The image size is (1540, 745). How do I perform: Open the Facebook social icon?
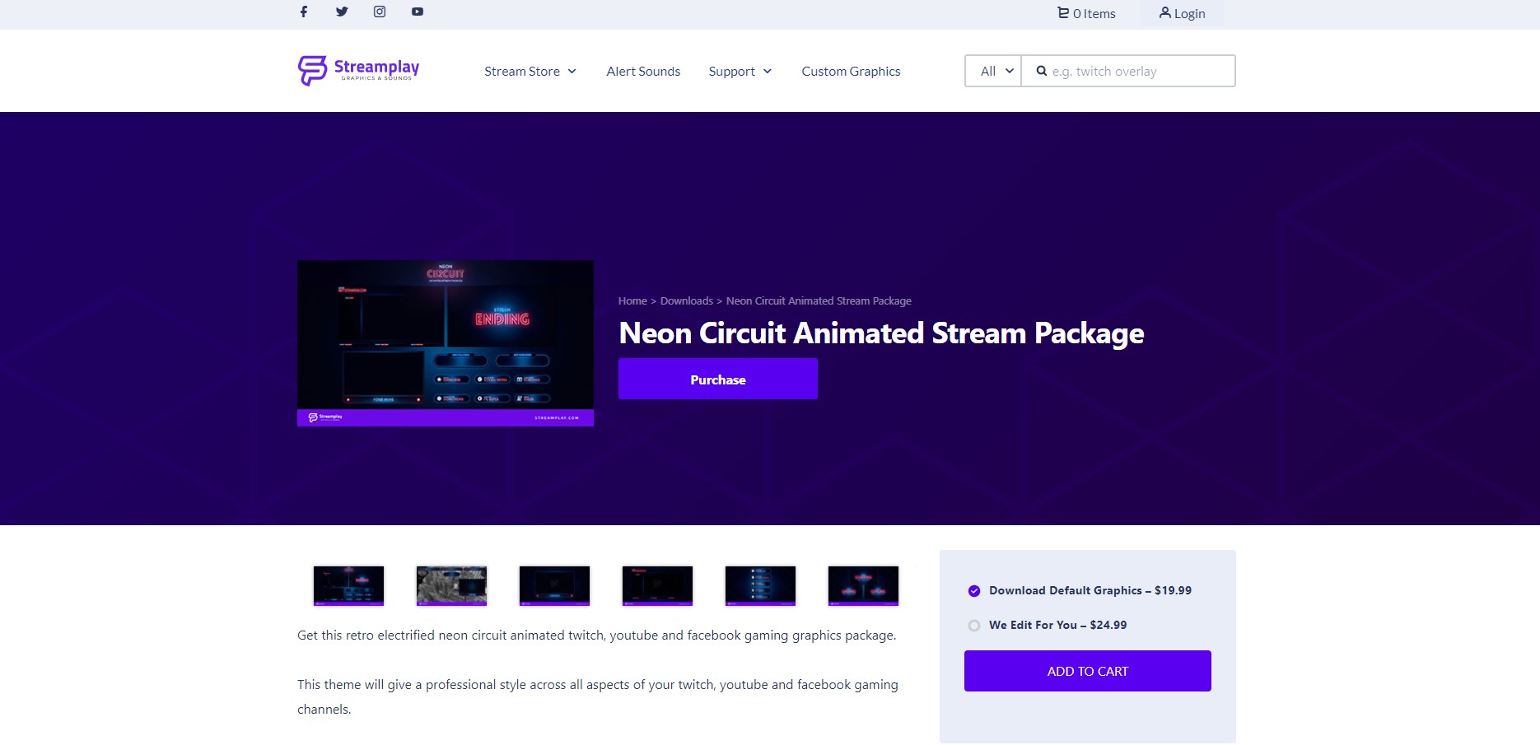pos(304,12)
